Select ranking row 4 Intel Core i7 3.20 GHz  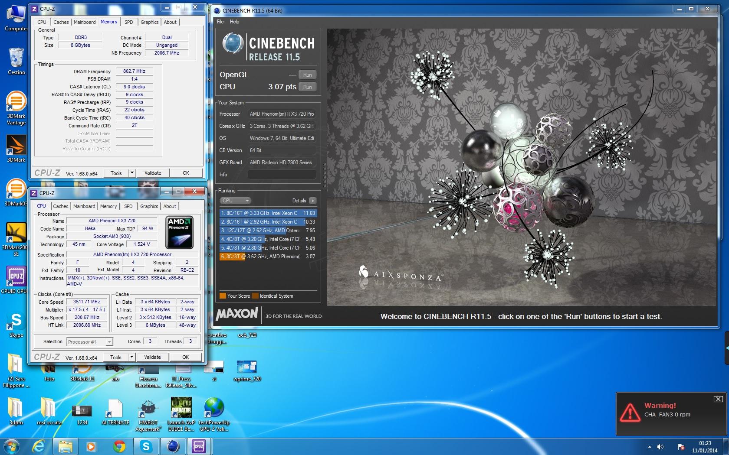coord(268,239)
